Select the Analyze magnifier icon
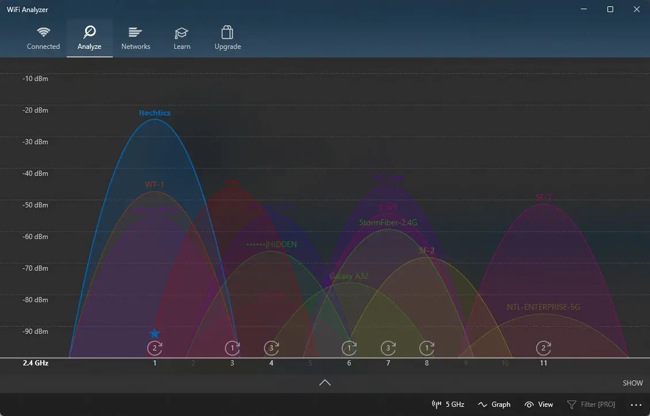Screen dimensions: 650x416 (89, 33)
